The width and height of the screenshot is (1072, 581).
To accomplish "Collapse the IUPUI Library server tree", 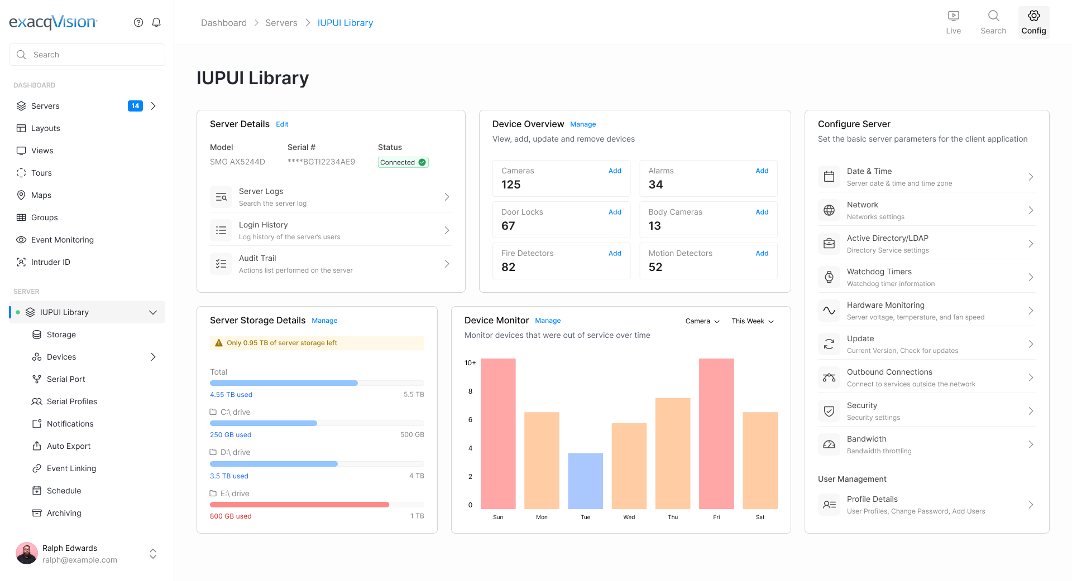I will click(x=153, y=312).
